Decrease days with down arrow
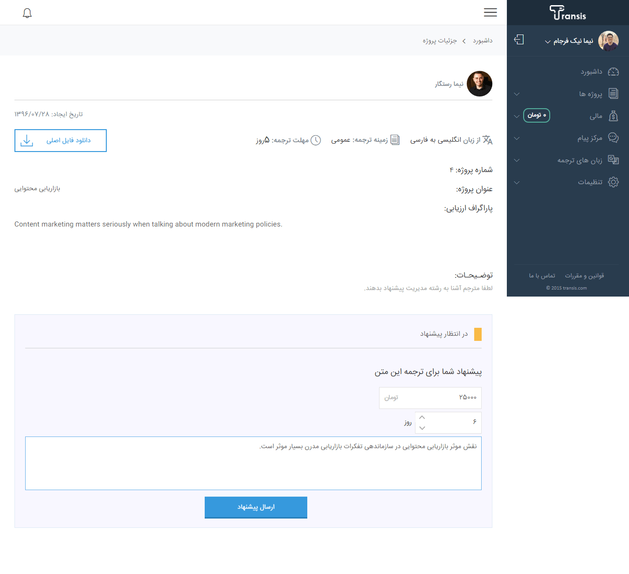This screenshot has width=629, height=574. coord(422,428)
